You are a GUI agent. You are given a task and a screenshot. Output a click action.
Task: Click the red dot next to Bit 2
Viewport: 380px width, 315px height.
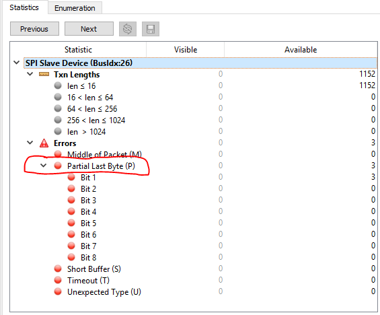(x=71, y=188)
